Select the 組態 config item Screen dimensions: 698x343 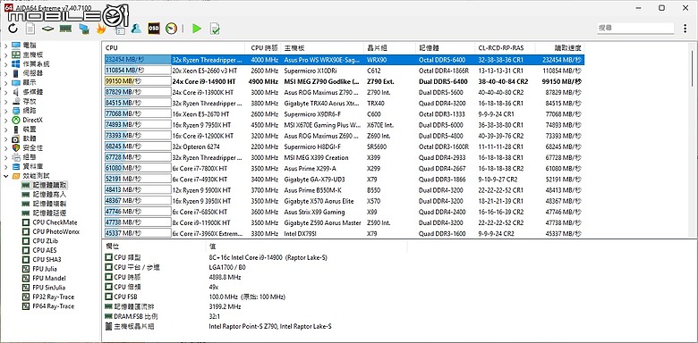[x=30, y=157]
